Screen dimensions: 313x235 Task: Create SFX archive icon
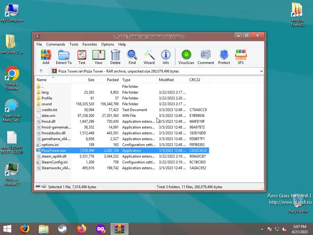tap(241, 57)
